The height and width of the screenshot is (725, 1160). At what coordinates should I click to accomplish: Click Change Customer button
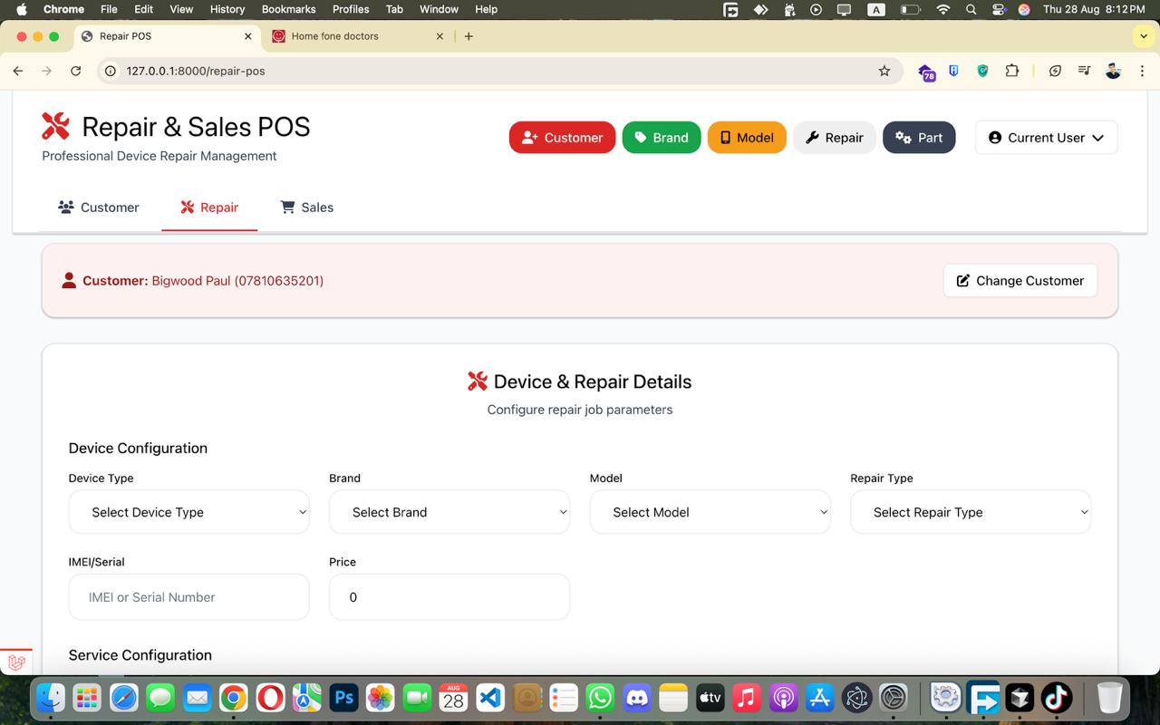click(1020, 281)
